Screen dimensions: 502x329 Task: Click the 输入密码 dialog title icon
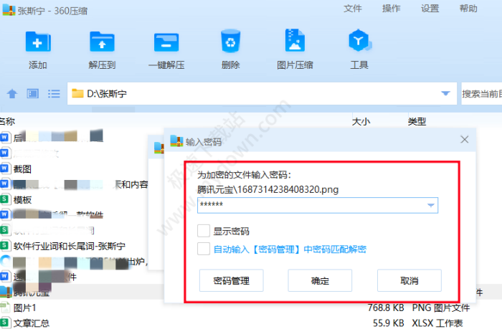(x=176, y=140)
